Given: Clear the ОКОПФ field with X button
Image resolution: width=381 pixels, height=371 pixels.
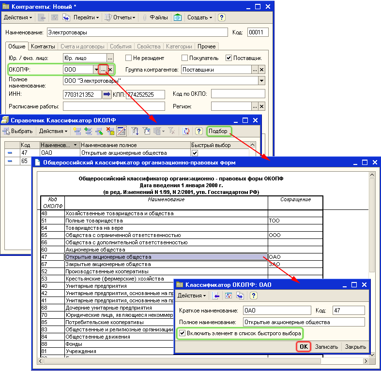Looking at the screenshot, I should (110, 70).
